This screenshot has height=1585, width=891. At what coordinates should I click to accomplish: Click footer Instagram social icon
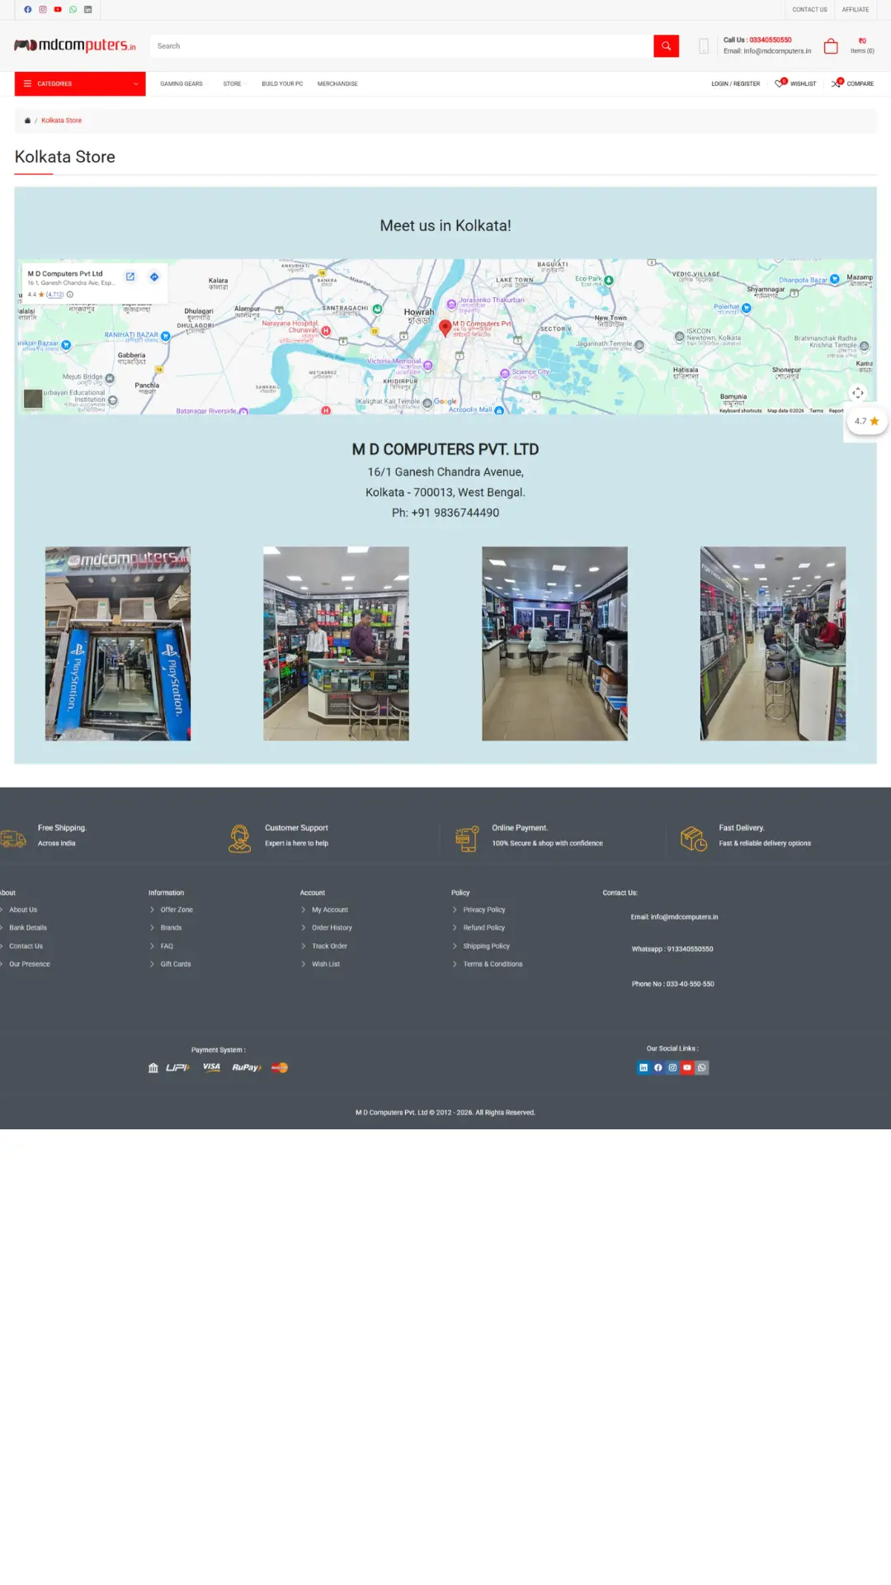pyautogui.click(x=672, y=1067)
